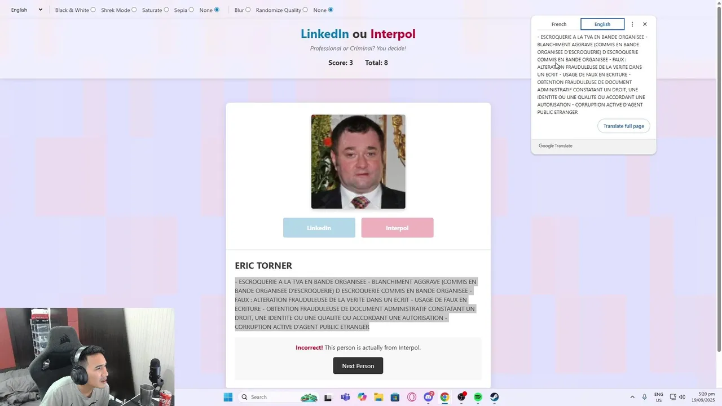
Task: Select Black & White filter radio
Action: pos(93,10)
